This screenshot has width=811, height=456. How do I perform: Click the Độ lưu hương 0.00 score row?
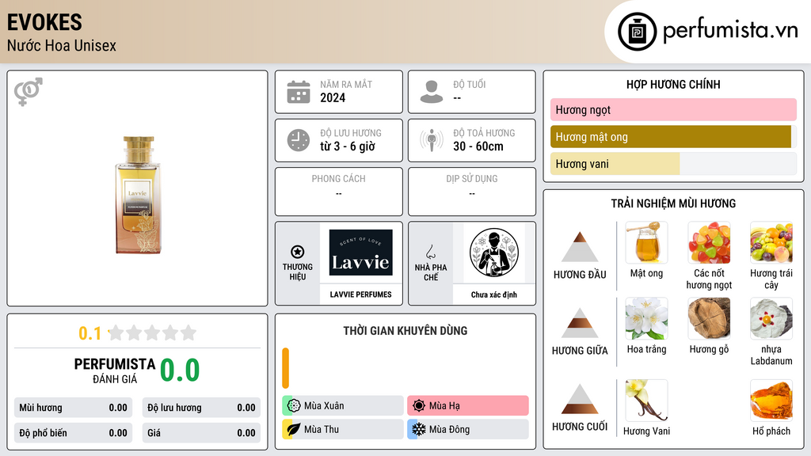click(201, 408)
